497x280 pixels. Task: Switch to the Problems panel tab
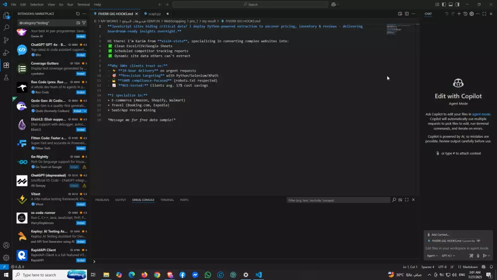[102, 200]
